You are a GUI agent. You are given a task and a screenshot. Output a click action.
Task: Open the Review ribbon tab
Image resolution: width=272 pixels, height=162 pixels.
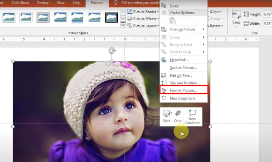click(43, 3)
